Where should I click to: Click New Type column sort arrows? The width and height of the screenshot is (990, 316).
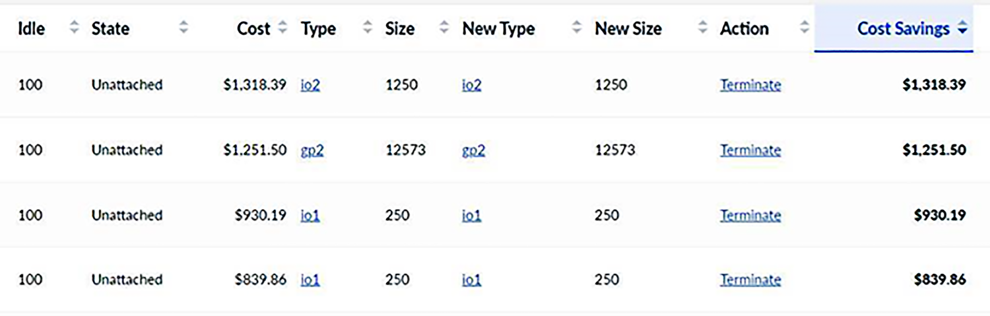[577, 28]
